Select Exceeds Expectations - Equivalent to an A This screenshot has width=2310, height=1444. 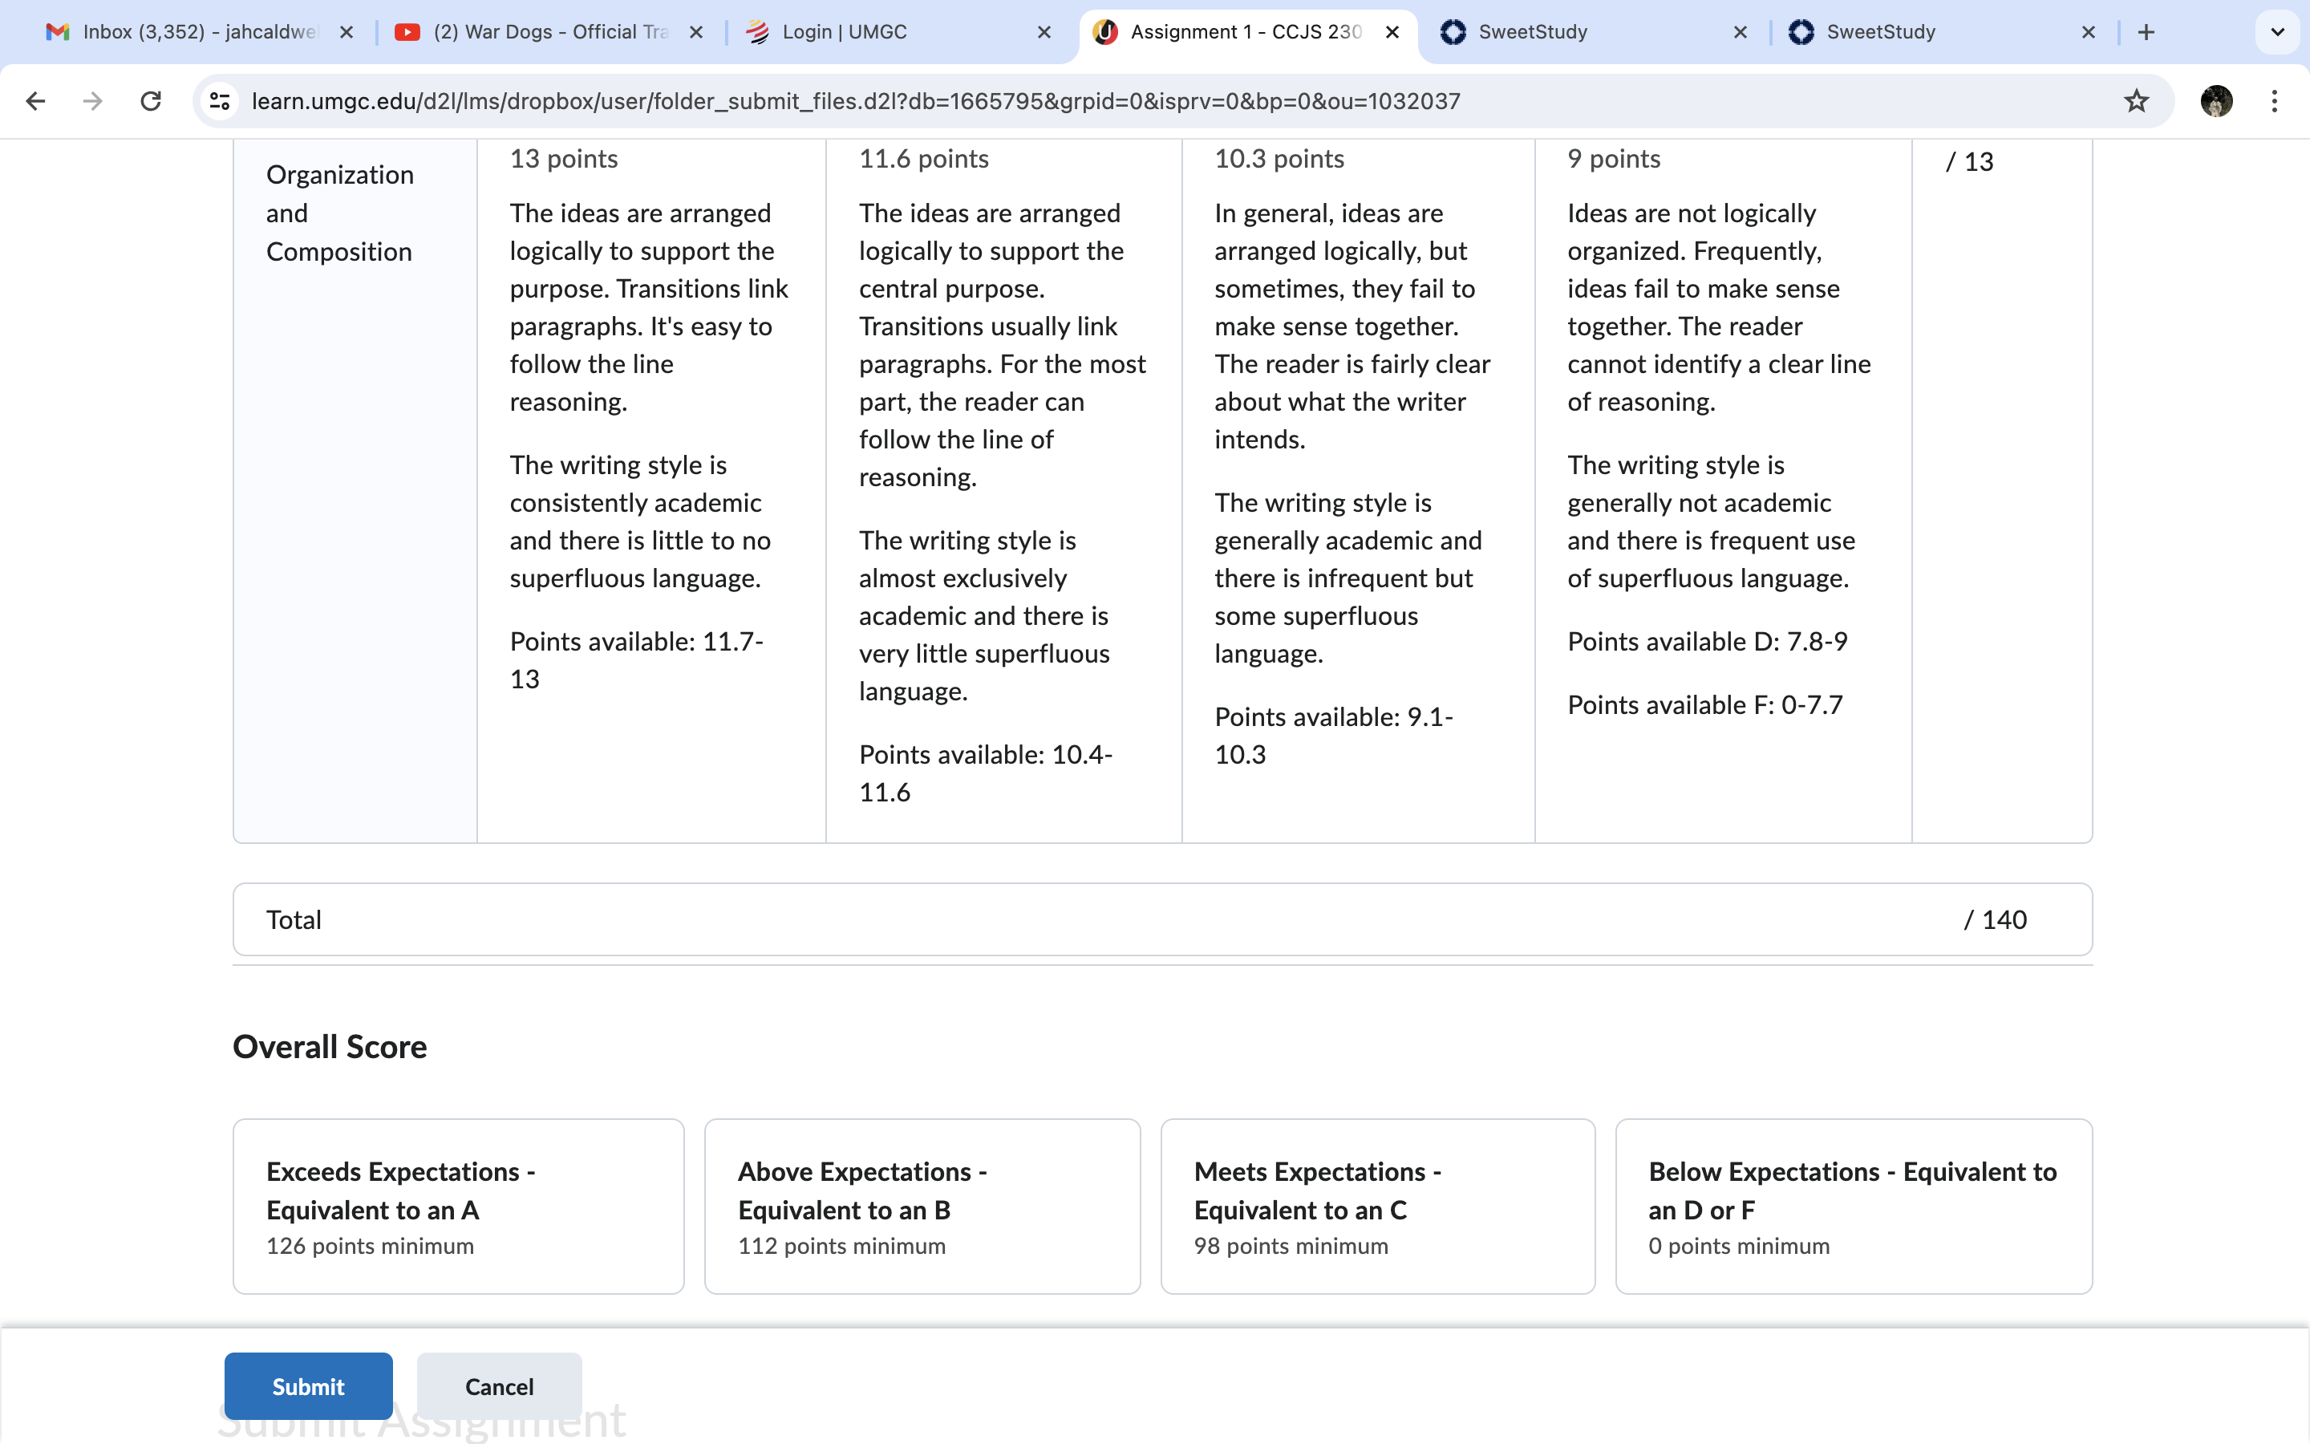458,1207
